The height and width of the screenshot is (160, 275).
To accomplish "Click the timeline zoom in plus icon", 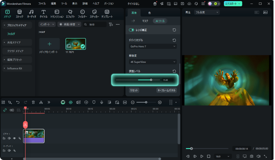I will pos(160,102).
